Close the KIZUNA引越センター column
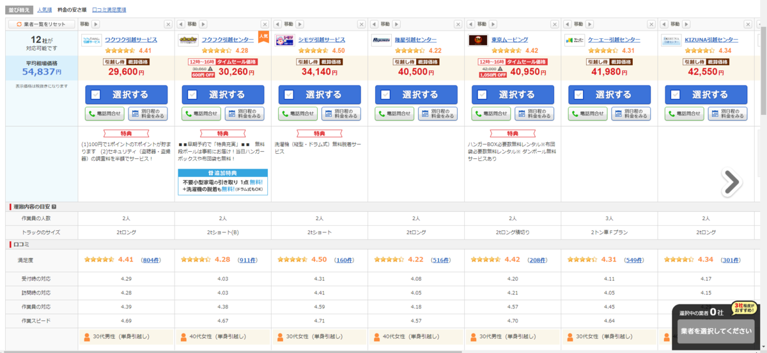767x353 pixels. [x=747, y=24]
